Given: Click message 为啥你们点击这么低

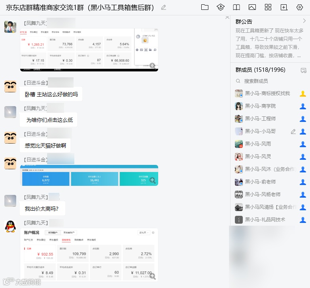Looking at the screenshot, I should click(x=48, y=120).
